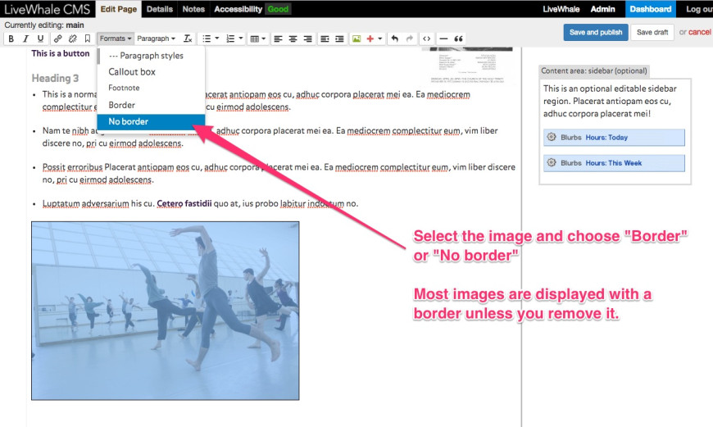Select the dancers image
Viewport: 713px width, 427px height.
(x=166, y=311)
